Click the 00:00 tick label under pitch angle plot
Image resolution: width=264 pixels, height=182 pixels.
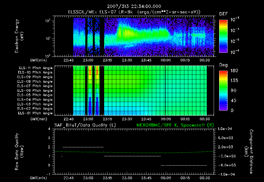click(166, 119)
